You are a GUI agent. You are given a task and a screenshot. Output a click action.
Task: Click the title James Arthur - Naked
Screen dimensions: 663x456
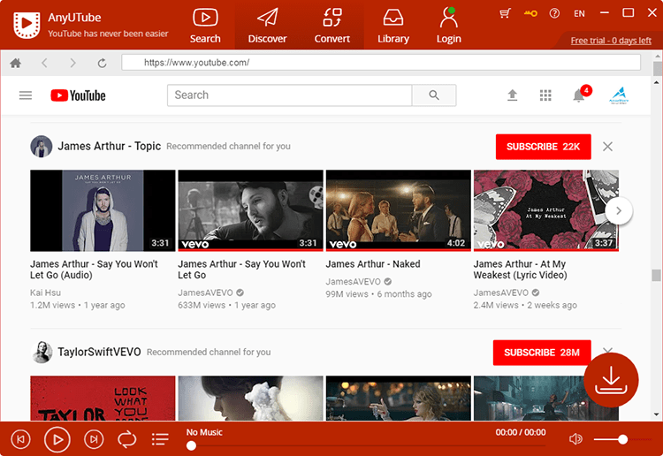pos(372,264)
